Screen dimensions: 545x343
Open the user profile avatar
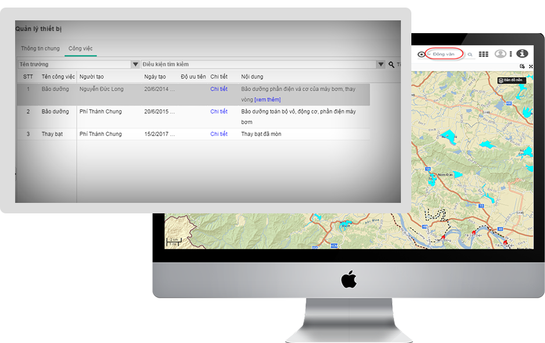pyautogui.click(x=500, y=53)
